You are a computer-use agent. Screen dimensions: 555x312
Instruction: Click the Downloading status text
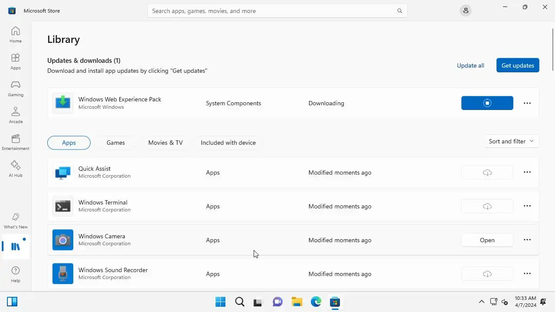coord(326,103)
